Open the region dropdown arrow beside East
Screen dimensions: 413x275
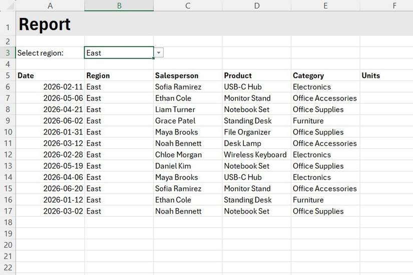coord(159,52)
